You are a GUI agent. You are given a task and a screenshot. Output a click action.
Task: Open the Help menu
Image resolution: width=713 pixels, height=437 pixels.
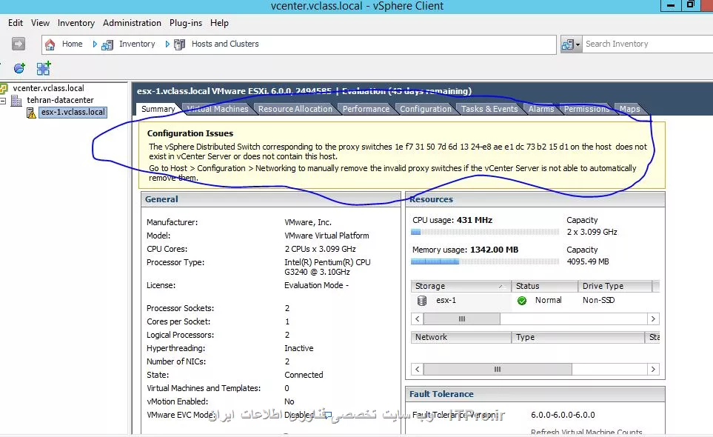[219, 23]
